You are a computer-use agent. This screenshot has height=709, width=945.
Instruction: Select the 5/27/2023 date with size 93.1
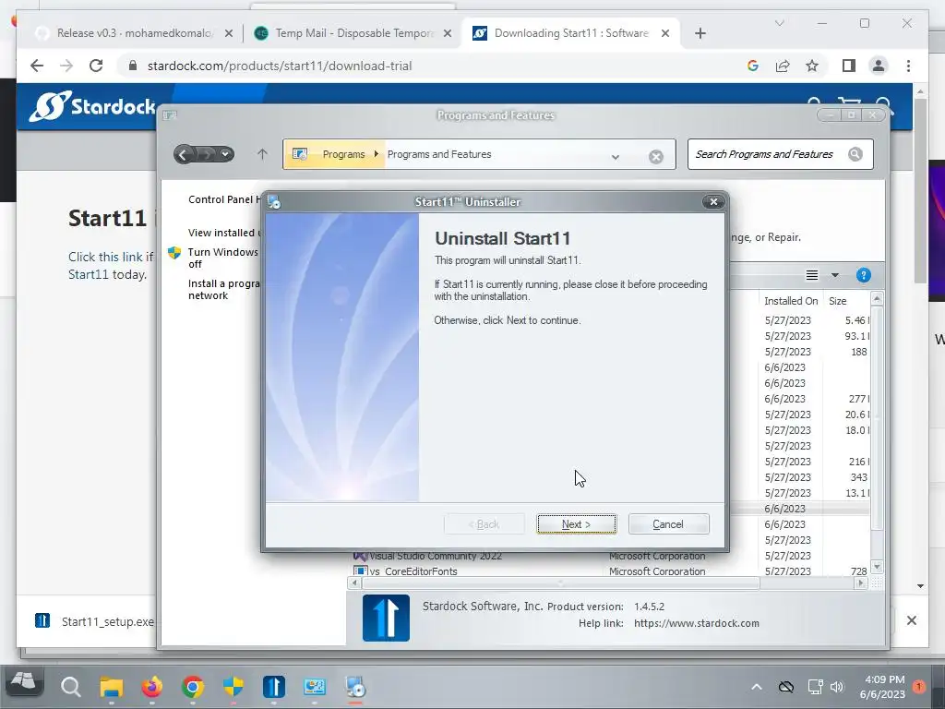(788, 336)
